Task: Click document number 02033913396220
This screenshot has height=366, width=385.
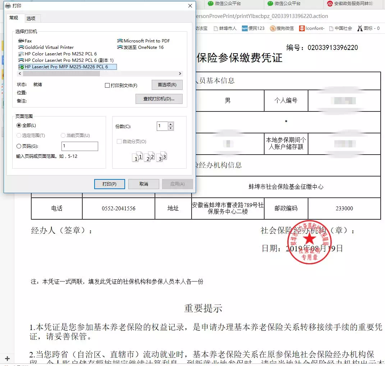Action: click(333, 47)
